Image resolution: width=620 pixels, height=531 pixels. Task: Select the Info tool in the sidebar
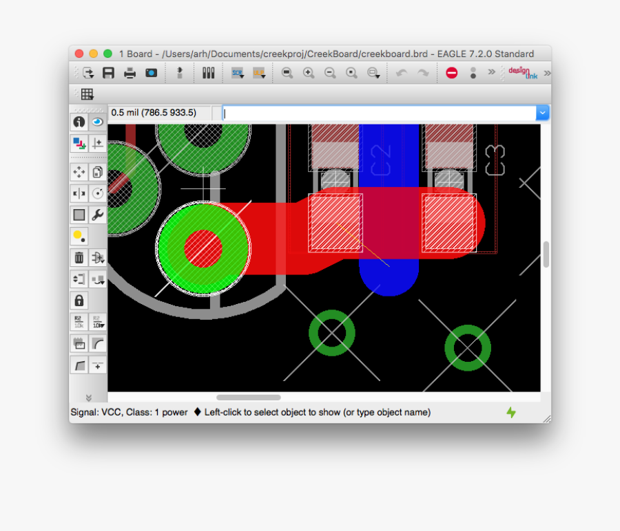click(79, 122)
